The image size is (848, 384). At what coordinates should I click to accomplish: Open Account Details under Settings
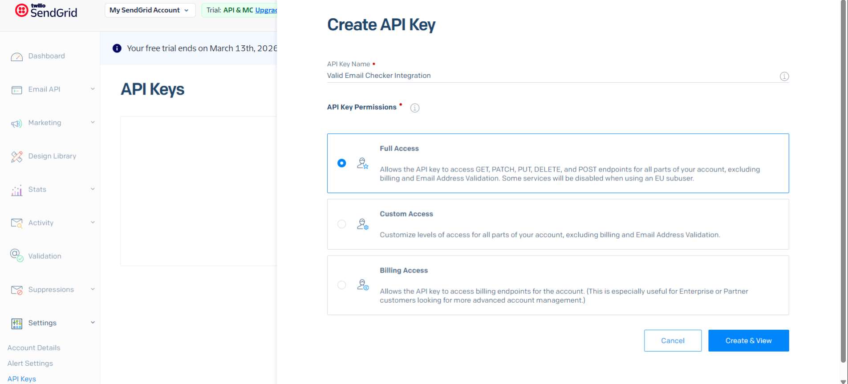click(34, 348)
